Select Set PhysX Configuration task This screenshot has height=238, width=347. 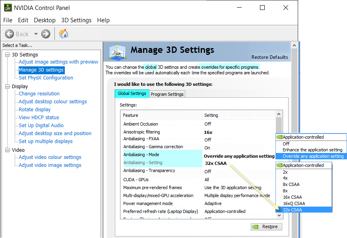click(x=46, y=78)
